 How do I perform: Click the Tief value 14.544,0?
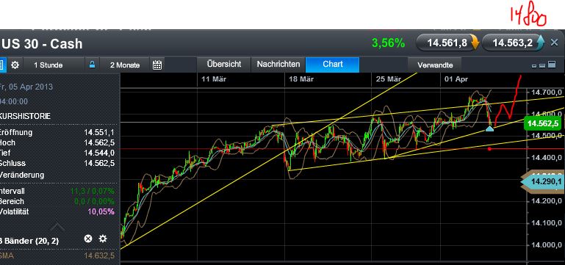tap(99, 153)
